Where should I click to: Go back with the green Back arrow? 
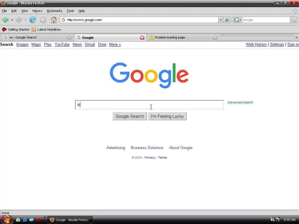[5, 20]
